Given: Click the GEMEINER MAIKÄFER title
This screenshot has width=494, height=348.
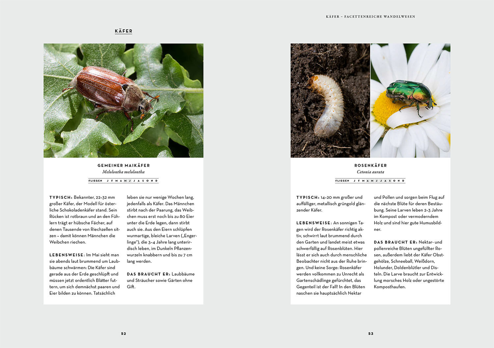Looking at the screenshot, I should pyautogui.click(x=123, y=166).
